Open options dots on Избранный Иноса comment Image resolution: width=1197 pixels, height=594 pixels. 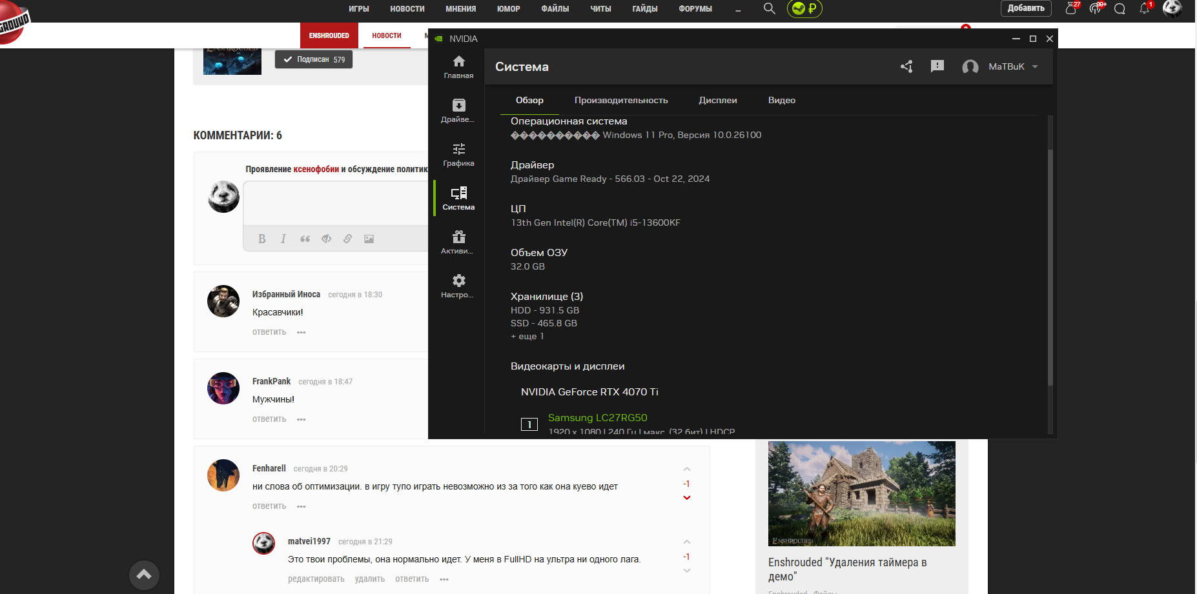(x=302, y=333)
